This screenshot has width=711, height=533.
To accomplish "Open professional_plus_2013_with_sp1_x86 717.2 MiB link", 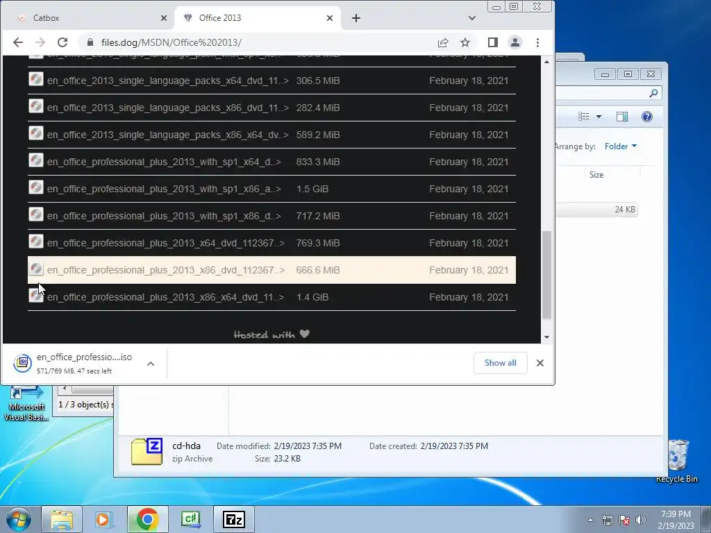I will 164,217.
